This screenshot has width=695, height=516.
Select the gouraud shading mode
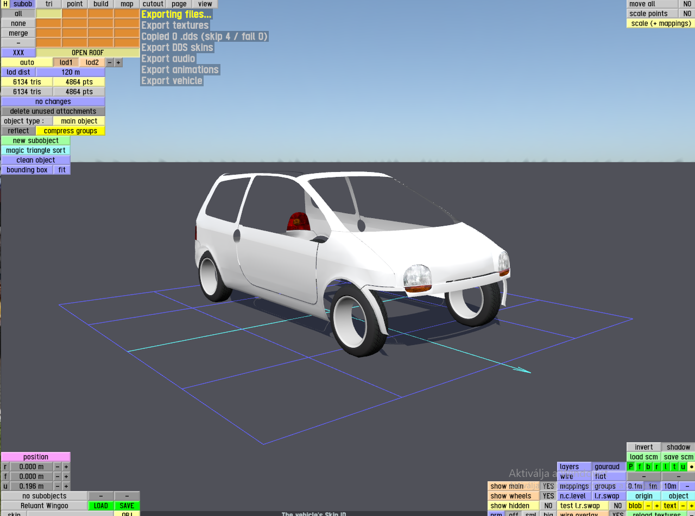[609, 467]
